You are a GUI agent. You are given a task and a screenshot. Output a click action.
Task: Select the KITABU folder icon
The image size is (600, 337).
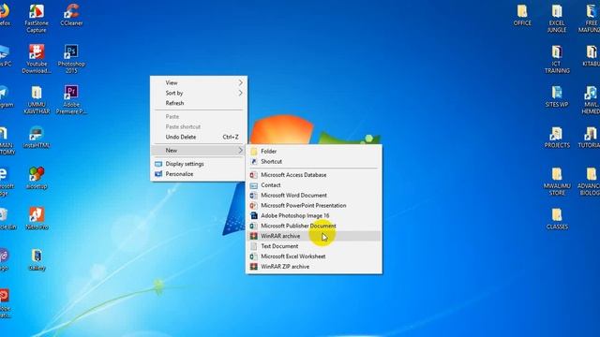click(591, 55)
